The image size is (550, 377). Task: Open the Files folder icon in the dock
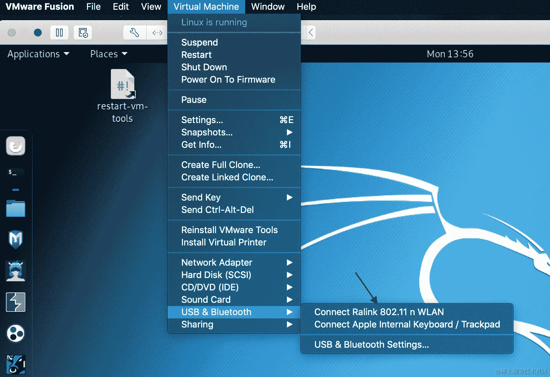pyautogui.click(x=16, y=208)
